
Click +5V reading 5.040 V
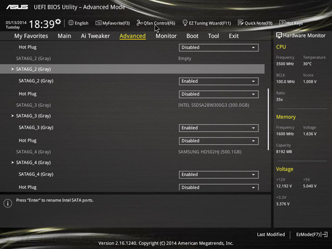click(x=310, y=186)
